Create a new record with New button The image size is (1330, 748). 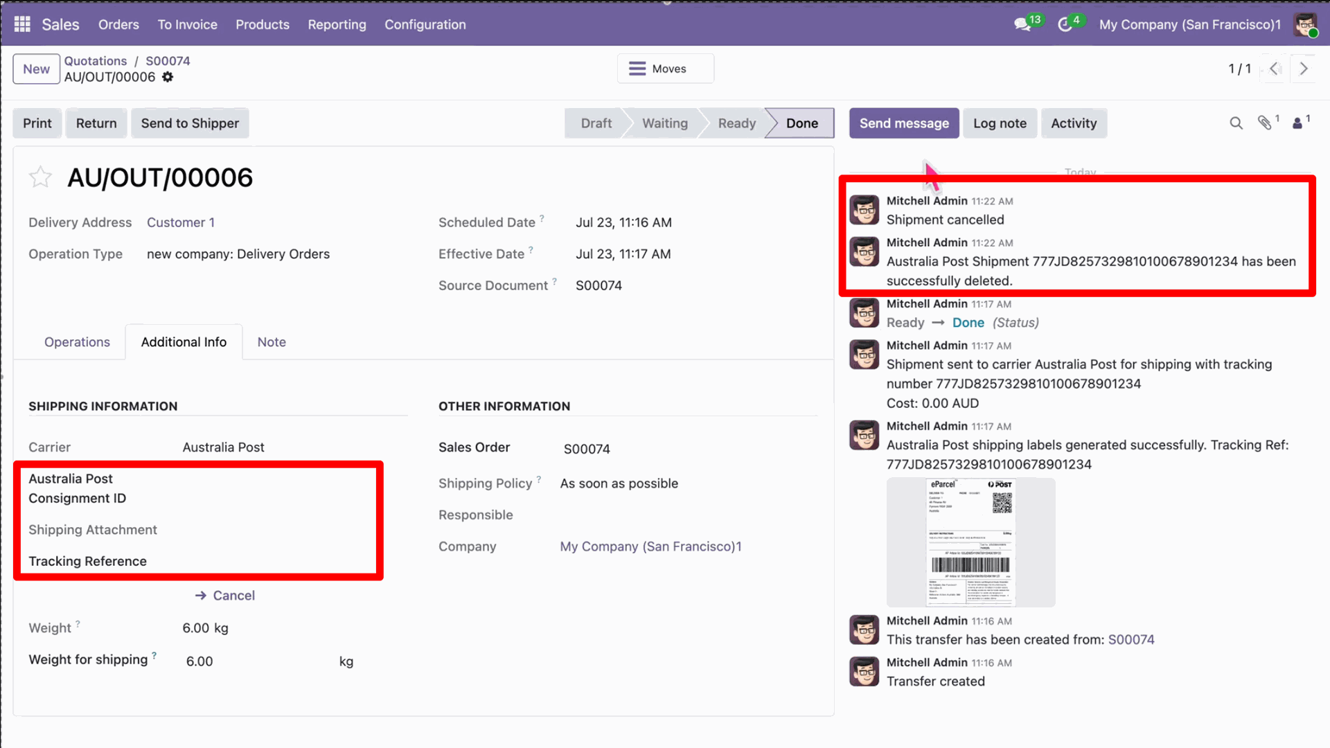click(x=36, y=69)
